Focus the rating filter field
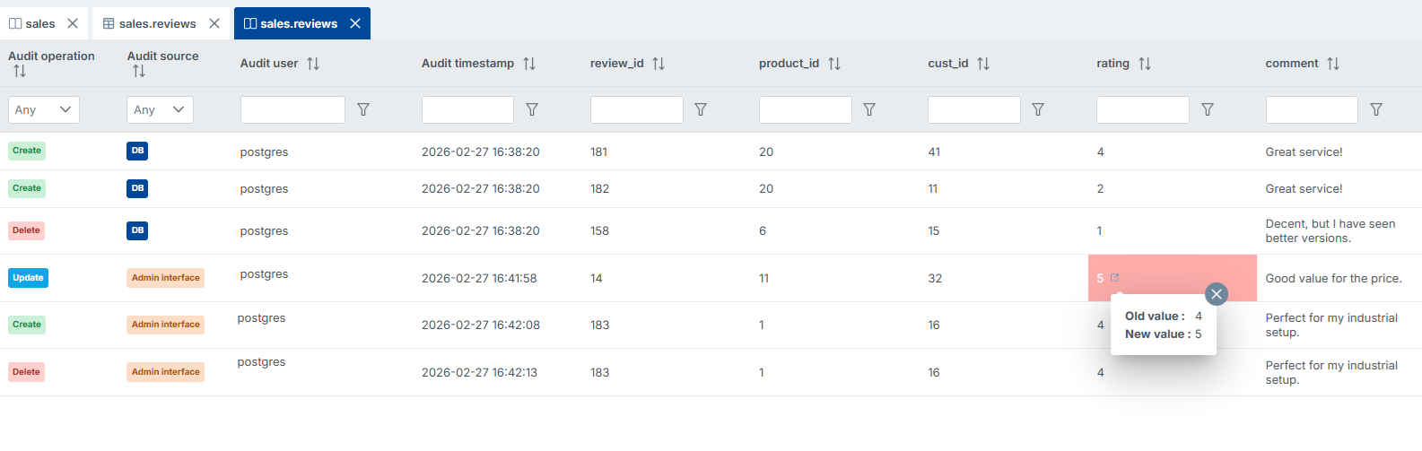The height and width of the screenshot is (451, 1422). (x=1143, y=109)
